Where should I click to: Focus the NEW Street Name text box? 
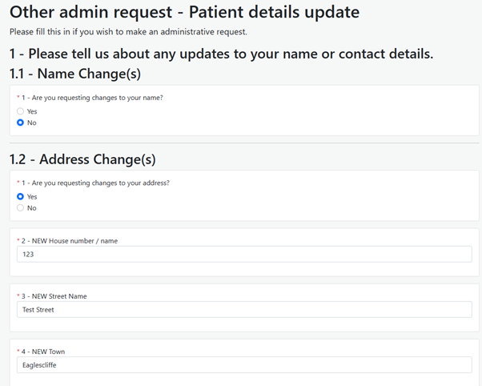tap(244, 309)
